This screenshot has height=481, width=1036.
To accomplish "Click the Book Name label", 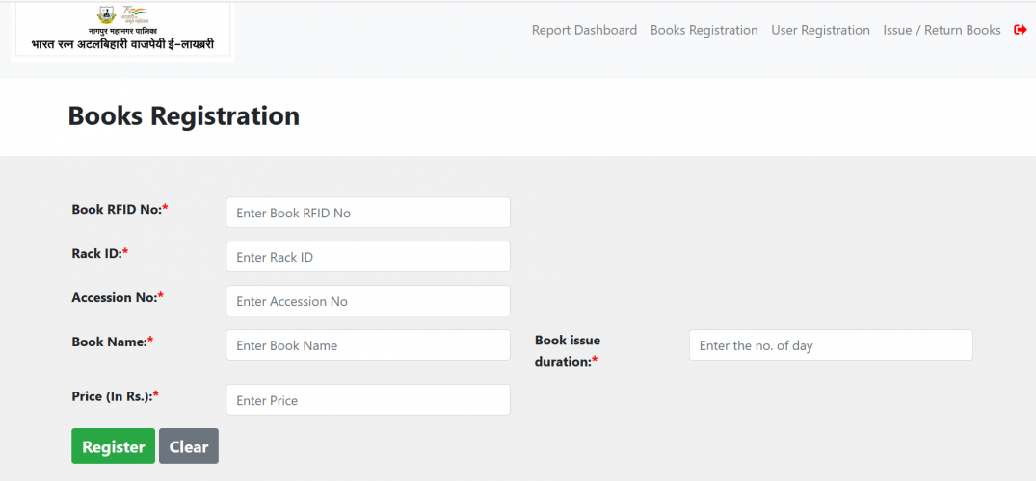I will click(113, 342).
